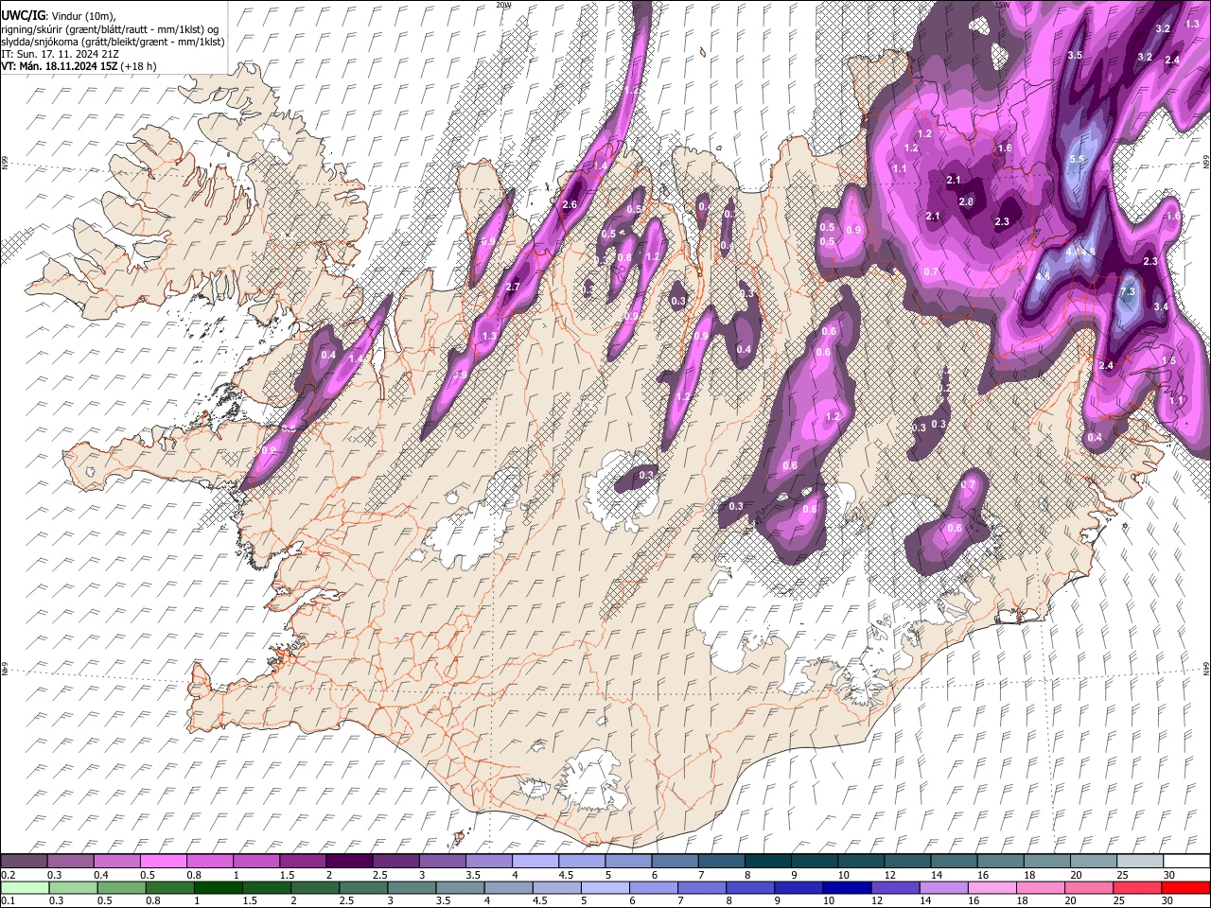Select upper legend swatch between 25 and 30

pyautogui.click(x=1139, y=861)
